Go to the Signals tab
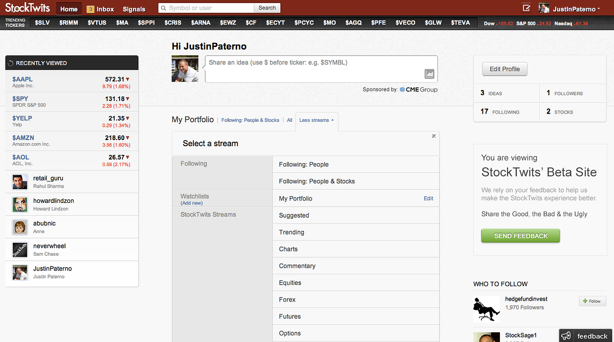The height and width of the screenshot is (342, 614). 134,9
